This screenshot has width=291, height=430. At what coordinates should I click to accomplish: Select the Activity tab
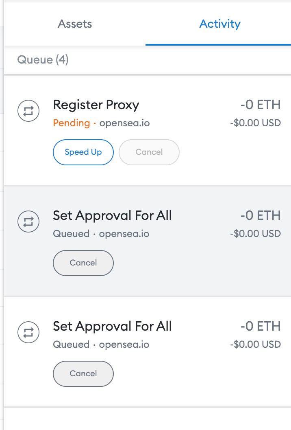220,24
